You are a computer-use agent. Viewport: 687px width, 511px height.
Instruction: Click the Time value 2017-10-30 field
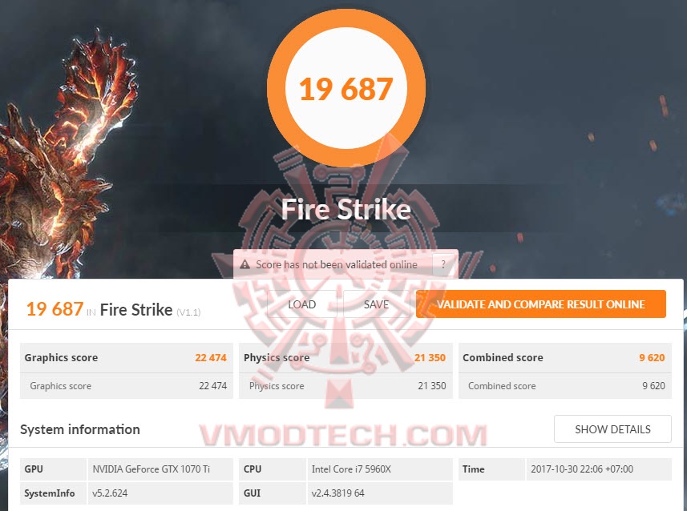pyautogui.click(x=599, y=469)
